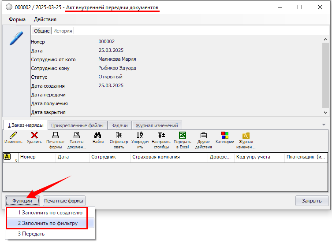332x243 pixels.
Task: Click the Найти binoculars icon
Action: tap(98, 136)
